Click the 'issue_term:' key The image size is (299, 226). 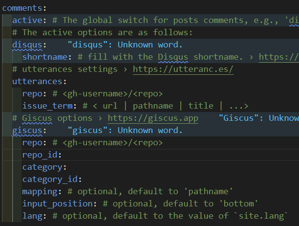point(49,106)
